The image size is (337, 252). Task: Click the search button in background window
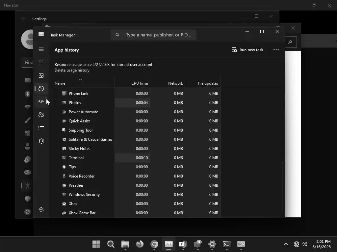[290, 42]
